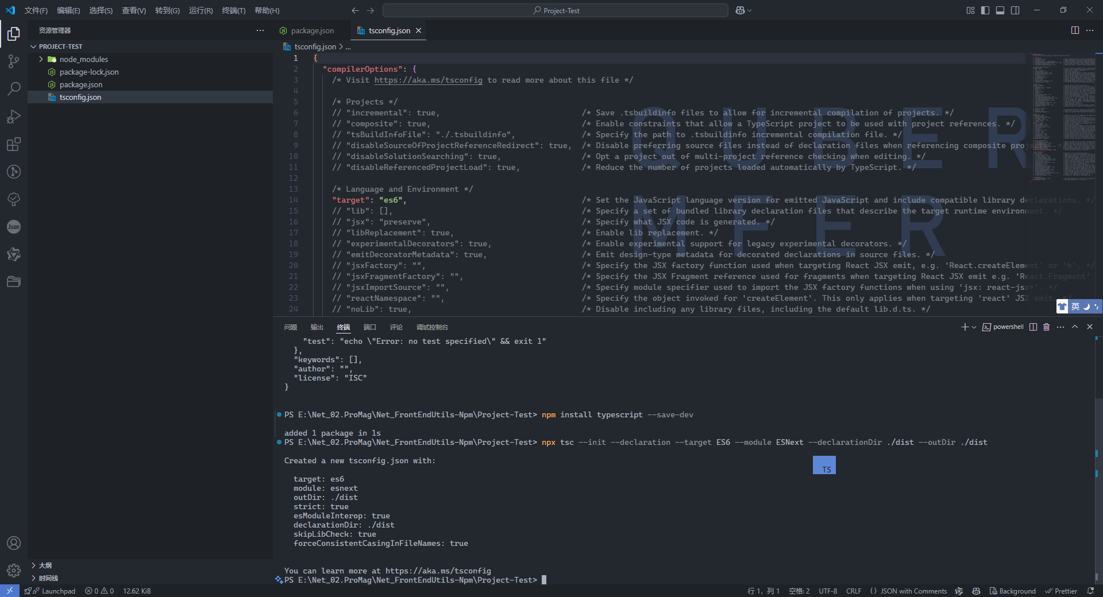Open the Search view in activity bar
This screenshot has height=597, width=1103.
pyautogui.click(x=14, y=89)
